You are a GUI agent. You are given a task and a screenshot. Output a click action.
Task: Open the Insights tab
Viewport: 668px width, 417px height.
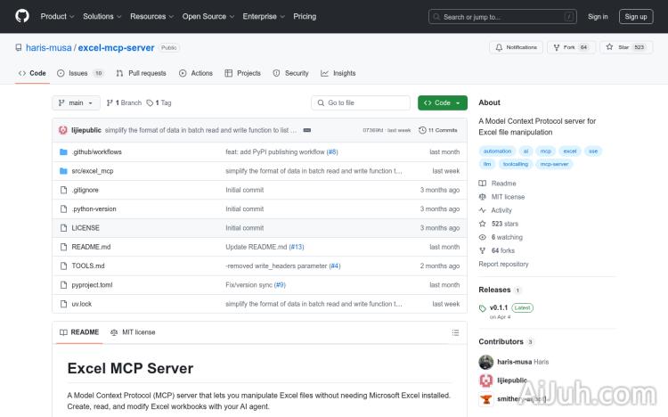pos(338,73)
